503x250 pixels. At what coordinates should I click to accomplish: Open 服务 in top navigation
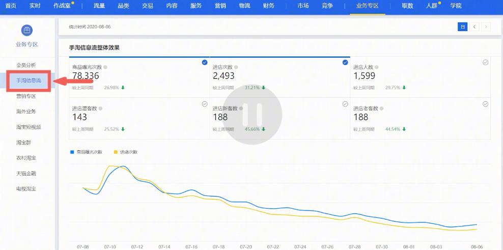coord(196,6)
